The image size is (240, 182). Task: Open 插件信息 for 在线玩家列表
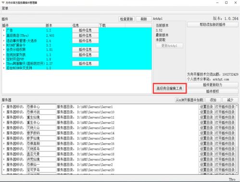pyautogui.click(x=85, y=55)
